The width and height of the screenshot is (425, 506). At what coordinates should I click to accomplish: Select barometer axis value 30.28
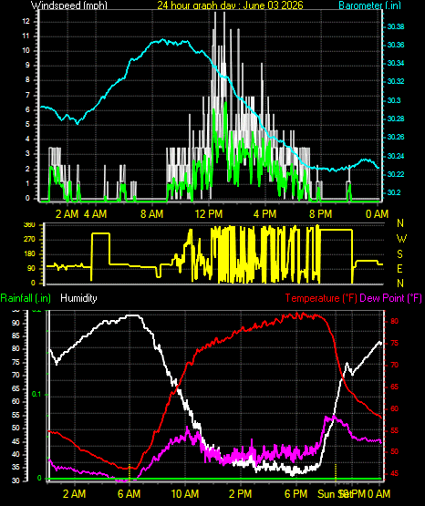(x=396, y=119)
